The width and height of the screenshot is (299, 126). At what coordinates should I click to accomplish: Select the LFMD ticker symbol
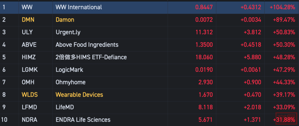[29, 107]
